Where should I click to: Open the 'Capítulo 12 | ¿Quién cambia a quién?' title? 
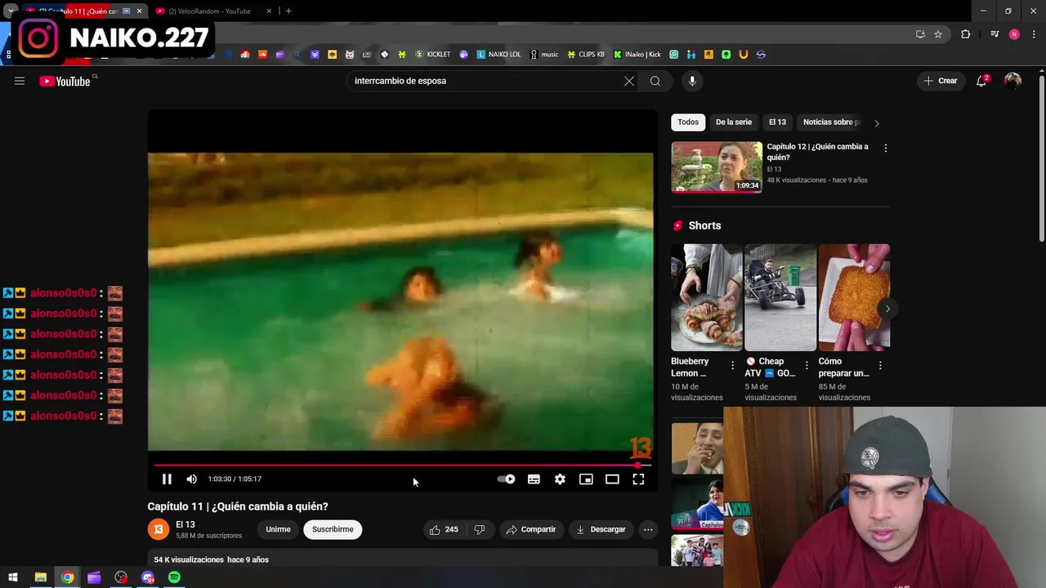[x=817, y=152]
